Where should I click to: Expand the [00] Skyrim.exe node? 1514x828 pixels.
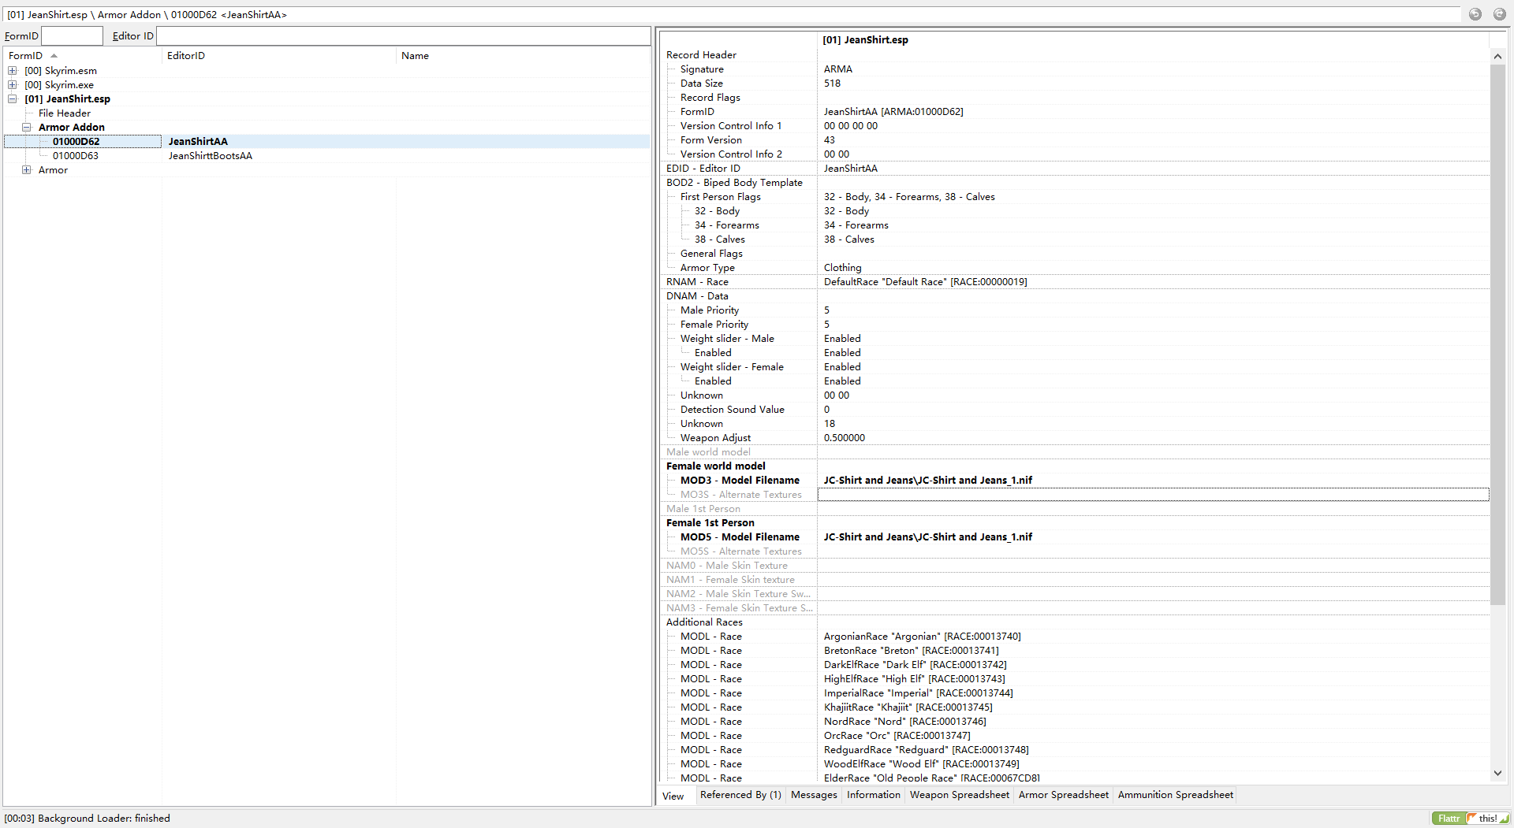13,85
